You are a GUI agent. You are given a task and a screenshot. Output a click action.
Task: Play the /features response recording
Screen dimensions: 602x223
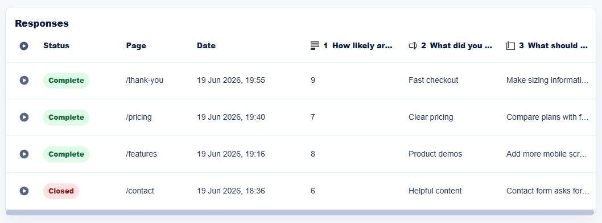(24, 154)
